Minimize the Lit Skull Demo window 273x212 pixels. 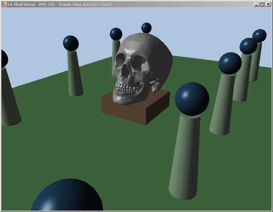255,4
